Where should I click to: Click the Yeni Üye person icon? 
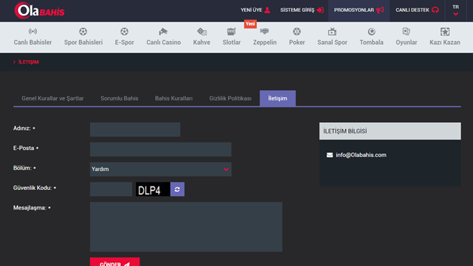pyautogui.click(x=267, y=10)
